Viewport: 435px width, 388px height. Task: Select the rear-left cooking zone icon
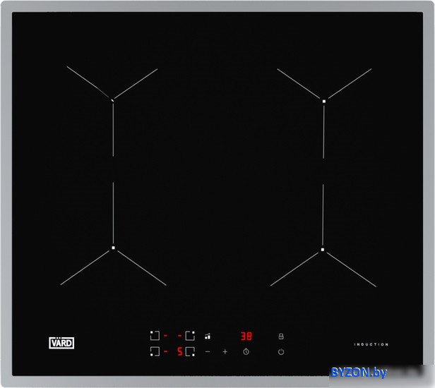tap(155, 336)
